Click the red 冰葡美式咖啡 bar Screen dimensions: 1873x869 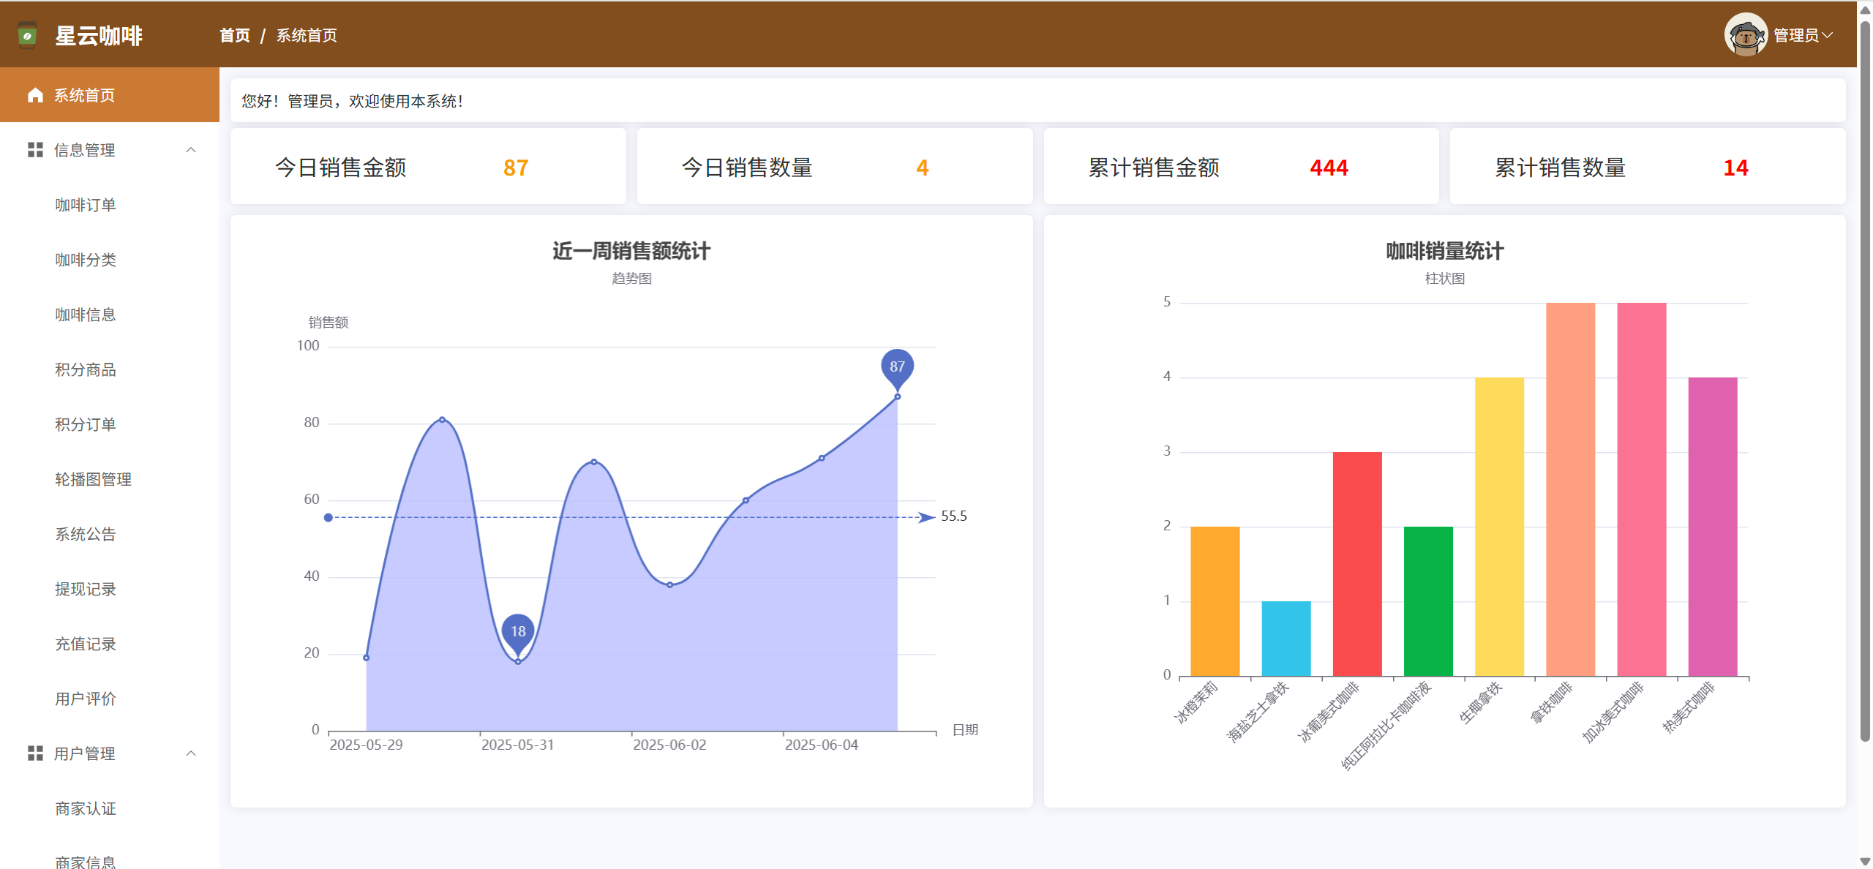[1357, 563]
